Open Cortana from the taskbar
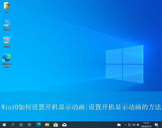Viewport: 162px width, 128px height. [21, 125]
